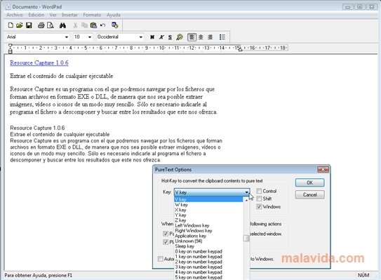Screen dimensions: 381x280
Task: Enable the Shift modifier checkbox
Action: [x=259, y=199]
